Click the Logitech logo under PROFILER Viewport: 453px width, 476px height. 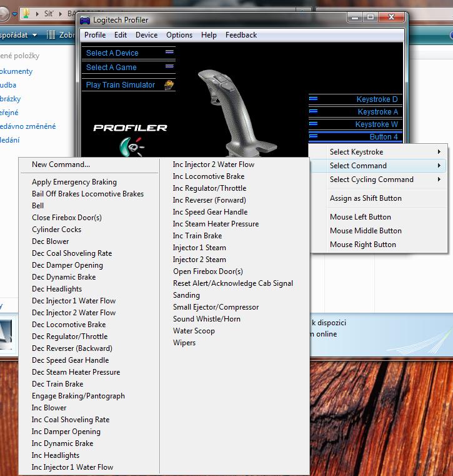(x=131, y=146)
